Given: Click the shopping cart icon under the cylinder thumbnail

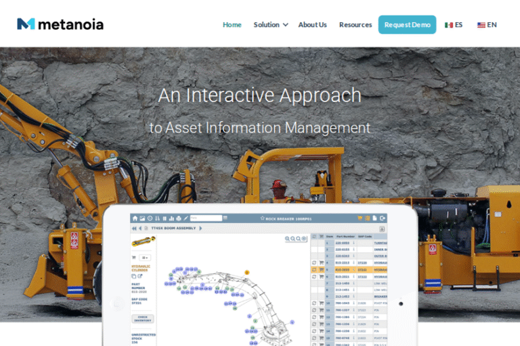Looking at the screenshot, I should [135, 257].
